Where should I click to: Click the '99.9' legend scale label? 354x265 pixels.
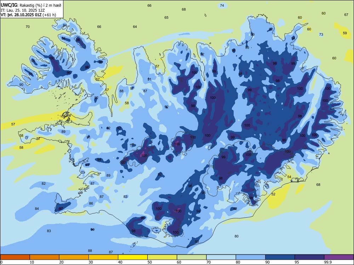click(x=328, y=262)
